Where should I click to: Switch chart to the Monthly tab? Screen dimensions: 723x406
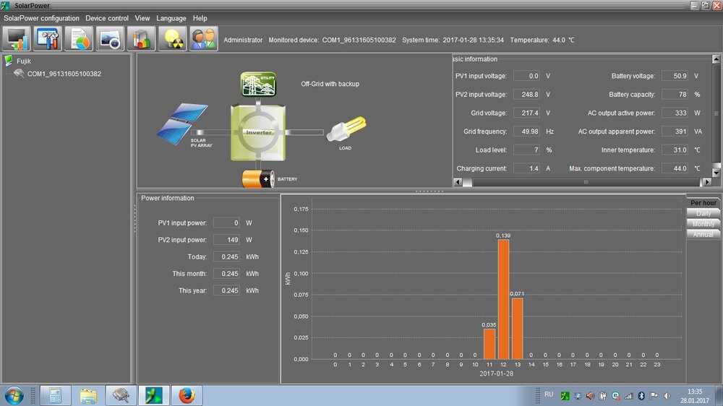703,224
